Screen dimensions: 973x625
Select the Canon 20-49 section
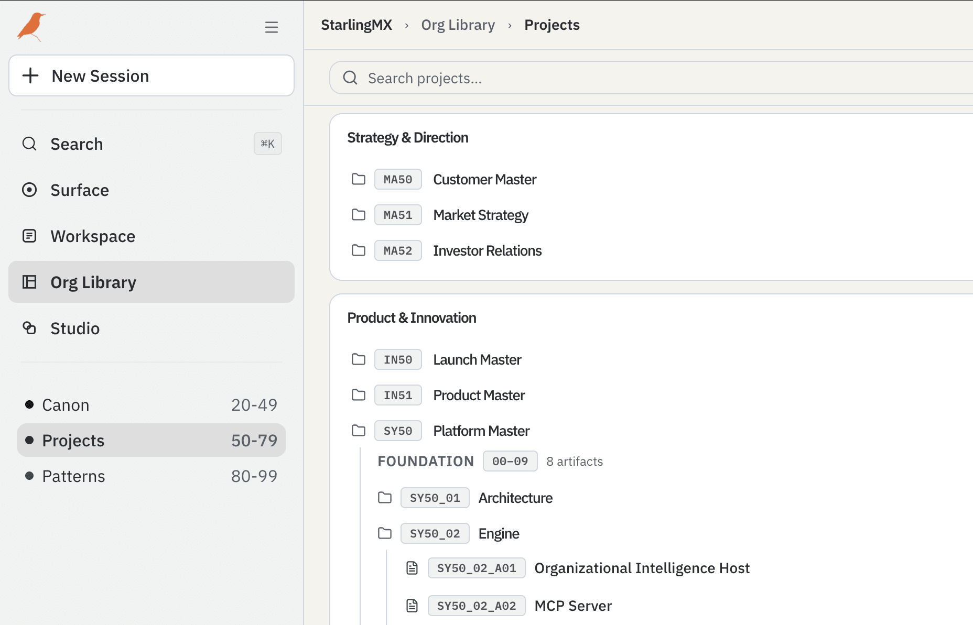pyautogui.click(x=152, y=405)
